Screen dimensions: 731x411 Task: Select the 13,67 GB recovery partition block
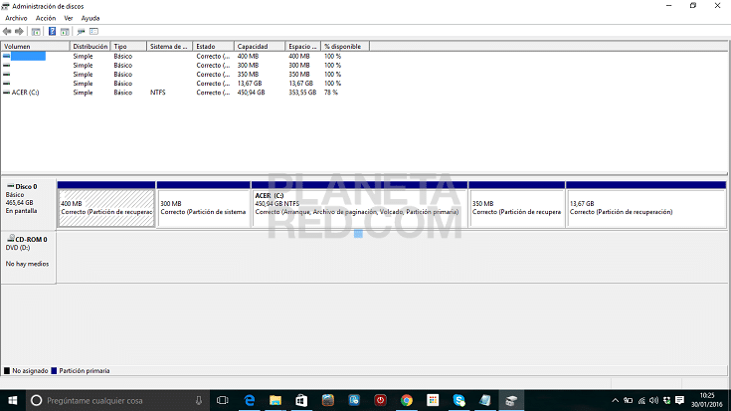tap(645, 207)
